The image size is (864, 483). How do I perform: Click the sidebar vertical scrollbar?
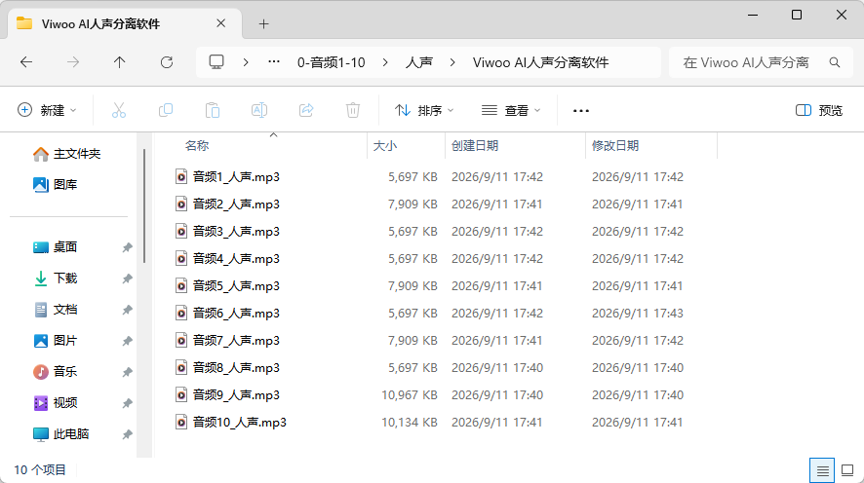144,205
